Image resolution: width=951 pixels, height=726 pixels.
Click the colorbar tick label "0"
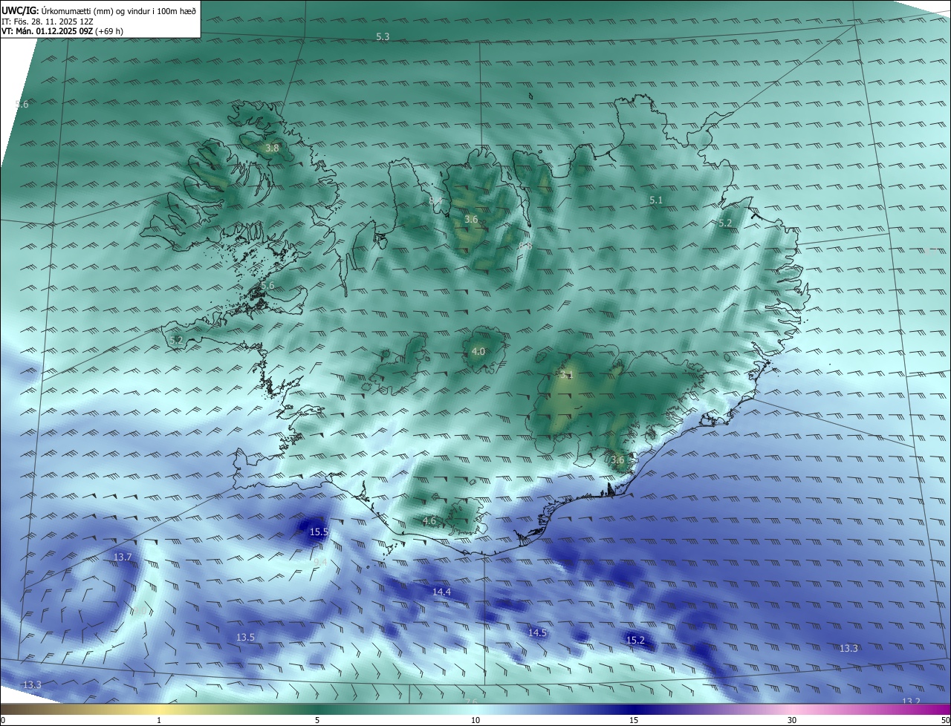point(3,720)
